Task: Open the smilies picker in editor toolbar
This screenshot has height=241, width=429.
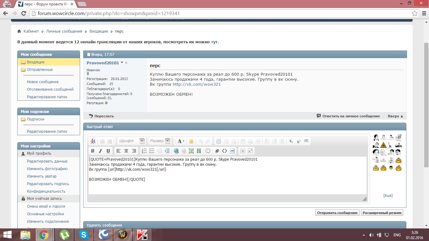Action: 191,141
